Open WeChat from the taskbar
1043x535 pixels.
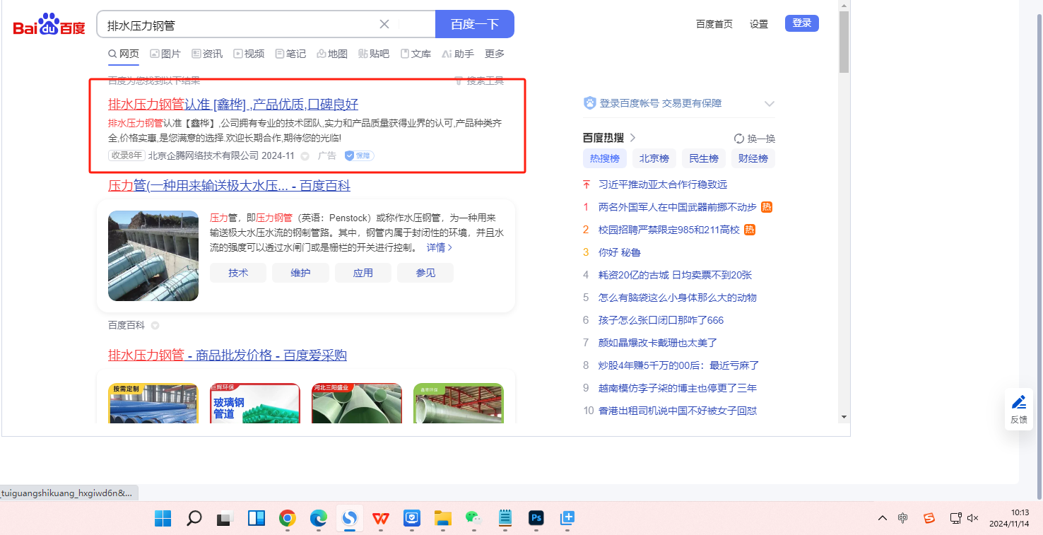coord(473,518)
